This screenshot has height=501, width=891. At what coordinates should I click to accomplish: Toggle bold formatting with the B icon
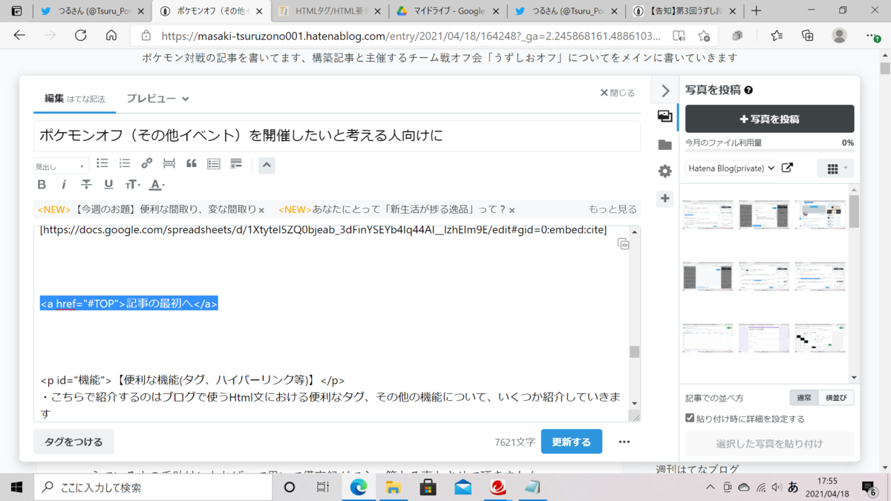tap(42, 184)
